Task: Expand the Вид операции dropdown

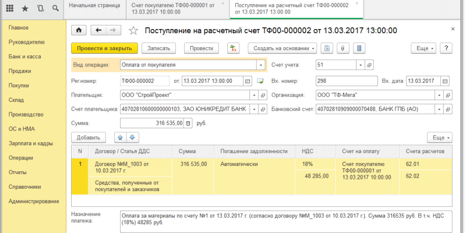Action: click(x=260, y=65)
